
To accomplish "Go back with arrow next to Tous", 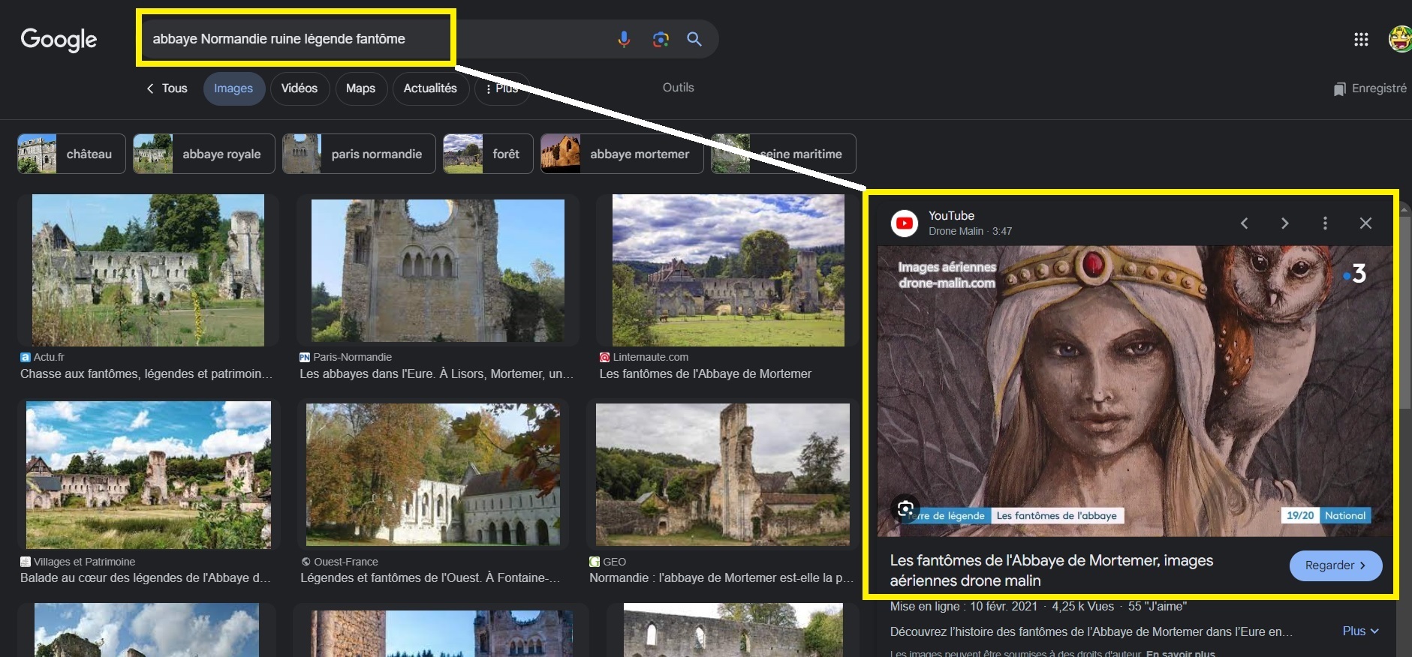I will point(150,88).
